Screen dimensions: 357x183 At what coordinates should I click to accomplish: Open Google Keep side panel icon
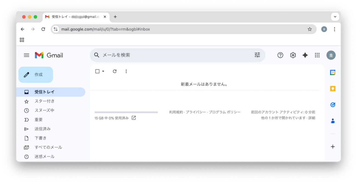click(x=333, y=88)
